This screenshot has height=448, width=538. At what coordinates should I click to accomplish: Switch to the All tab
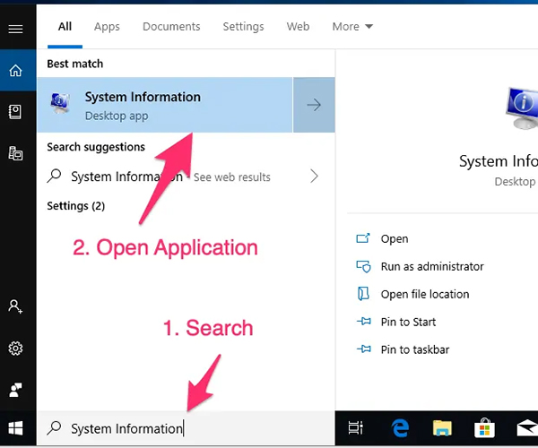point(65,26)
